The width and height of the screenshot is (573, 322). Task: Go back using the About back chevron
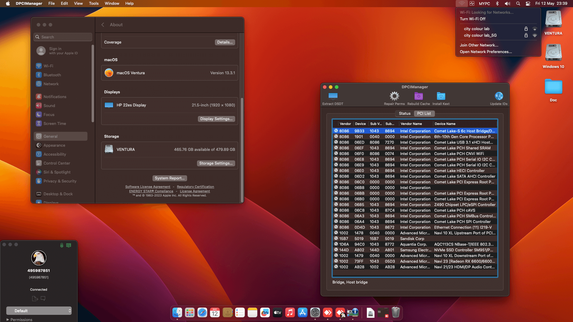tap(103, 25)
